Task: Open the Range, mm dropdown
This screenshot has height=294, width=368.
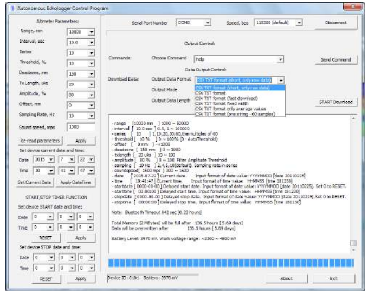Action: (x=92, y=32)
